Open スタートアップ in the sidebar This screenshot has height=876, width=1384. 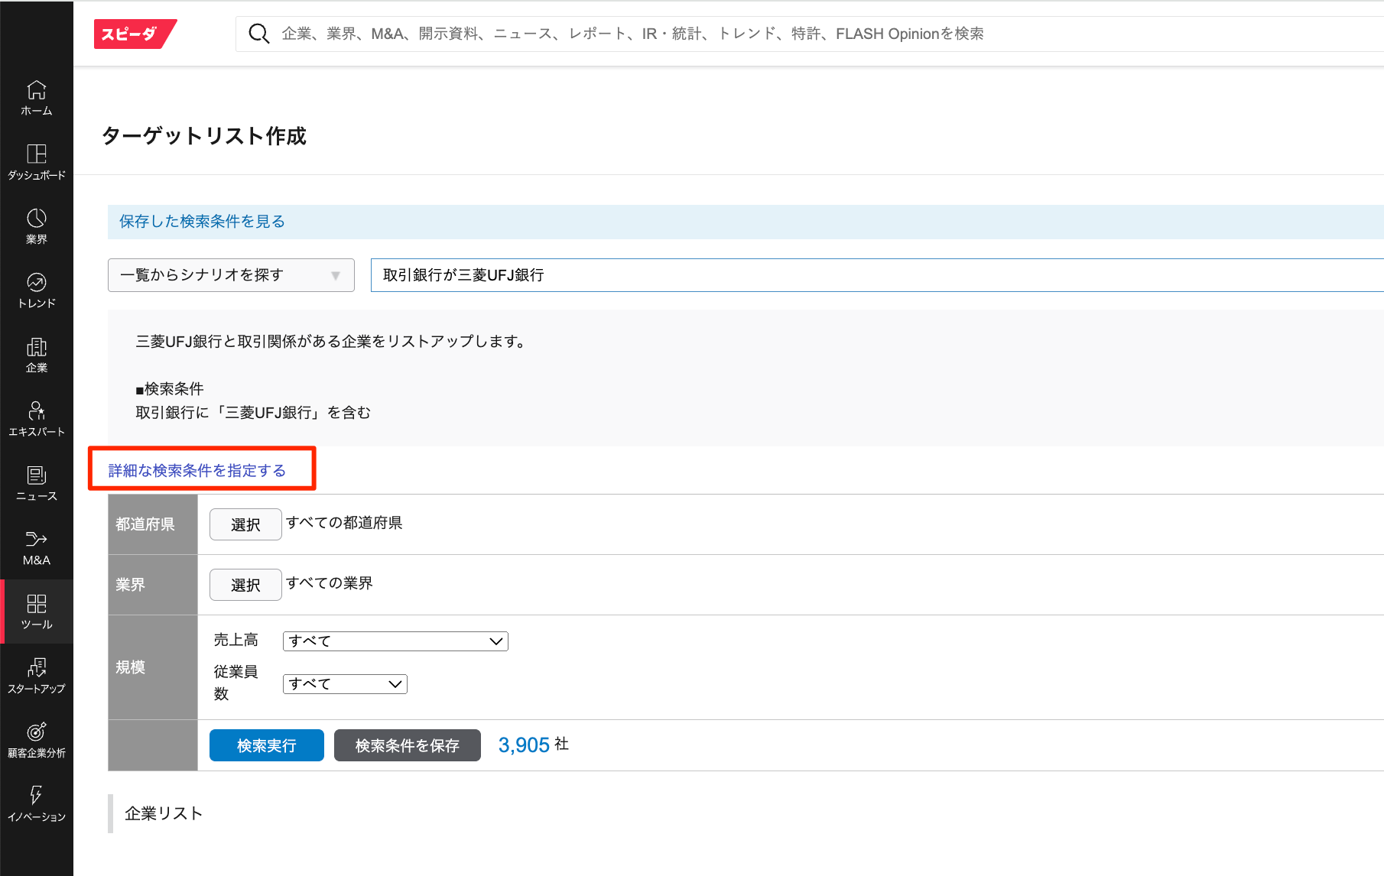(37, 676)
